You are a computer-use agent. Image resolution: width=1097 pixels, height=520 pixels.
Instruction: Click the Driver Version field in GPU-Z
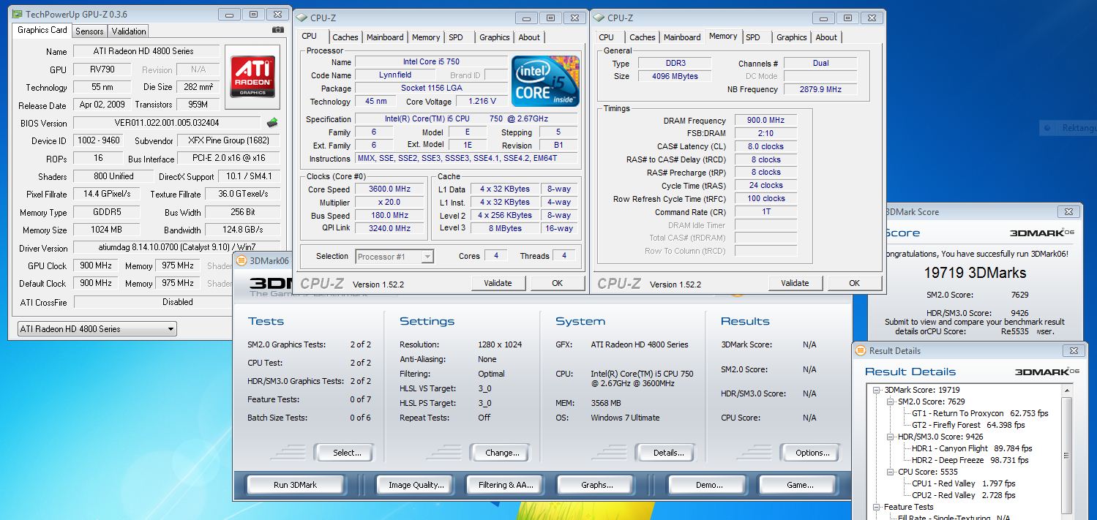(176, 248)
